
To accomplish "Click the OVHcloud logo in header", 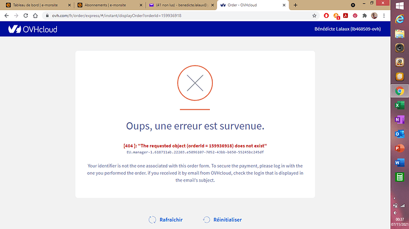I will point(33,29).
